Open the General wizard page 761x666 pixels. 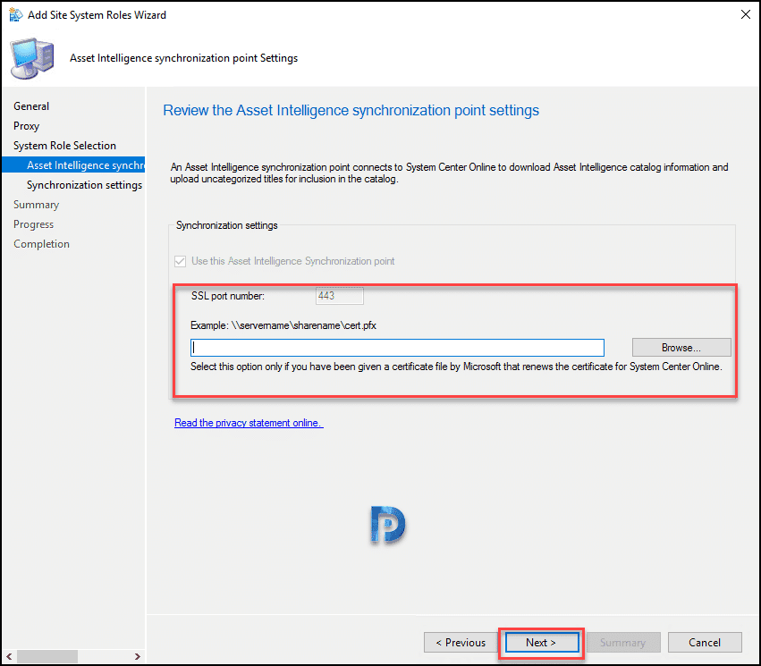31,106
